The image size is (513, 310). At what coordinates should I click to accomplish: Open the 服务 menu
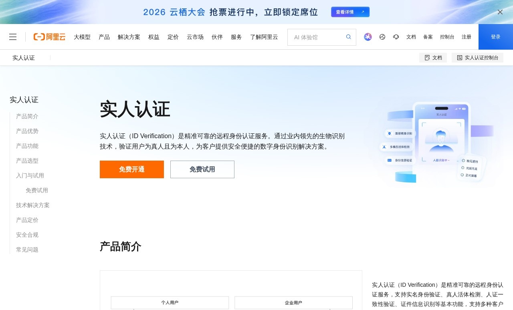pyautogui.click(x=236, y=37)
